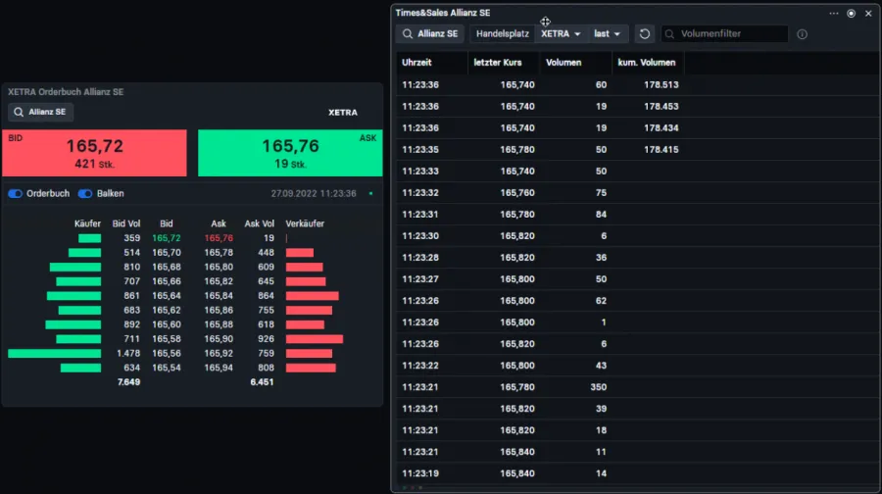The height and width of the screenshot is (494, 882).
Task: Click the search icon in the Orderbuch panel
Action: point(20,113)
